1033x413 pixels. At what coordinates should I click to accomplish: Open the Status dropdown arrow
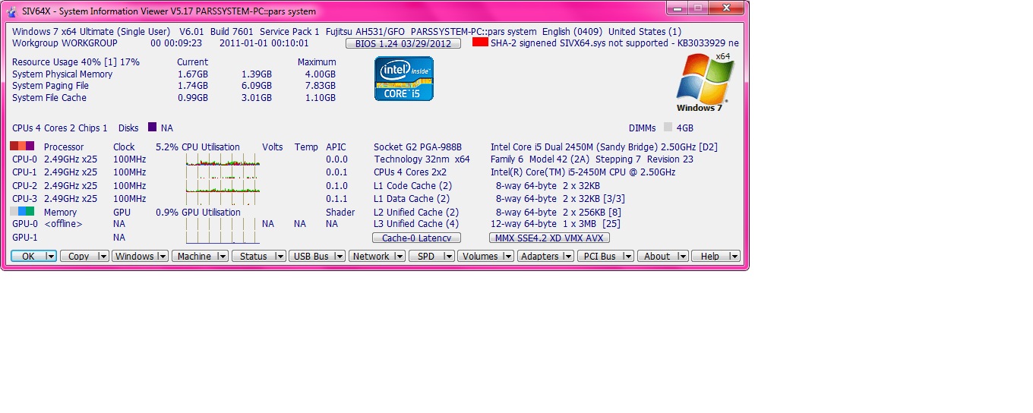coord(280,257)
